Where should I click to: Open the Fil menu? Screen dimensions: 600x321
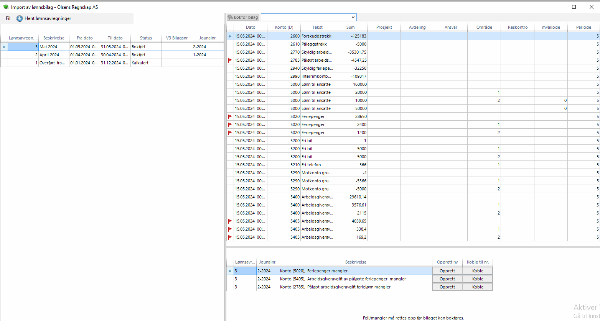point(8,18)
